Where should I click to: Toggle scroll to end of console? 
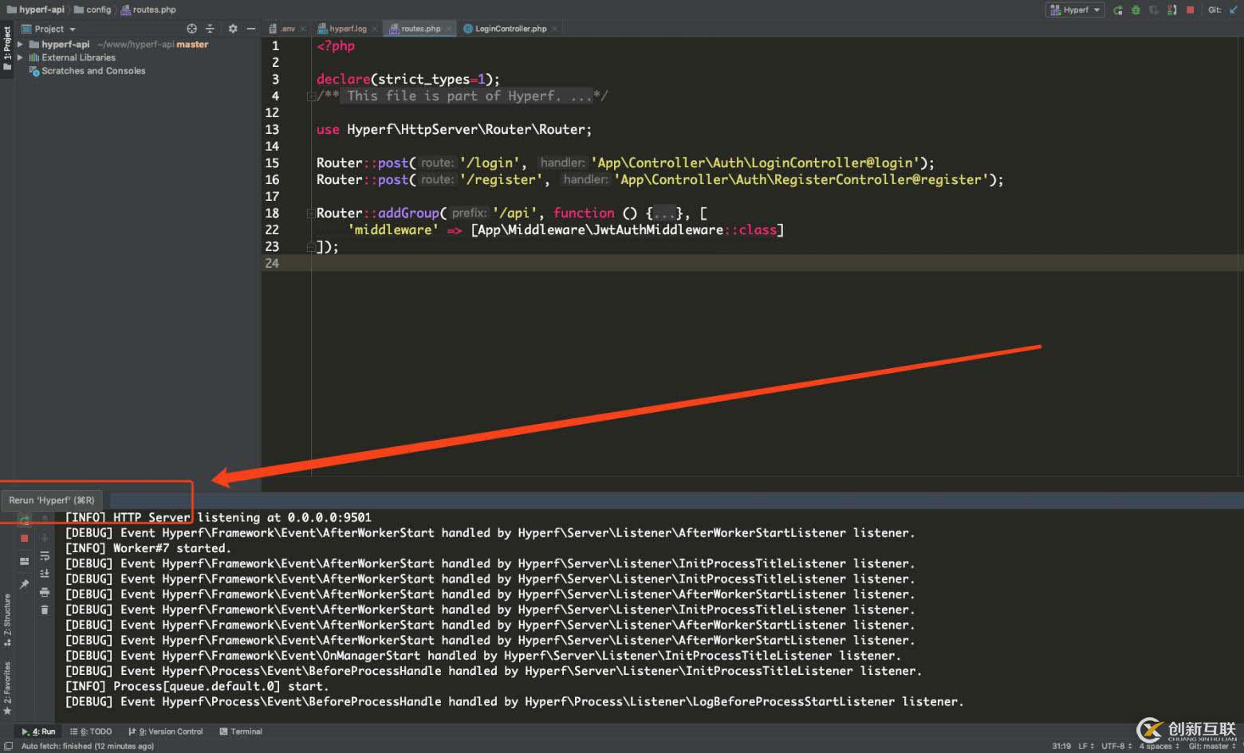[45, 574]
